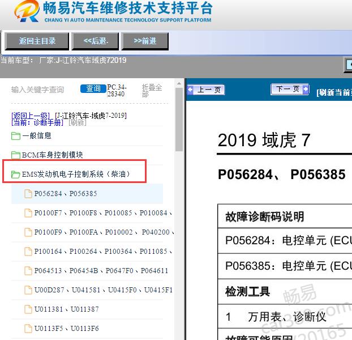Click the 返回主目录 button
The width and height of the screenshot is (352, 340).
click(x=37, y=41)
